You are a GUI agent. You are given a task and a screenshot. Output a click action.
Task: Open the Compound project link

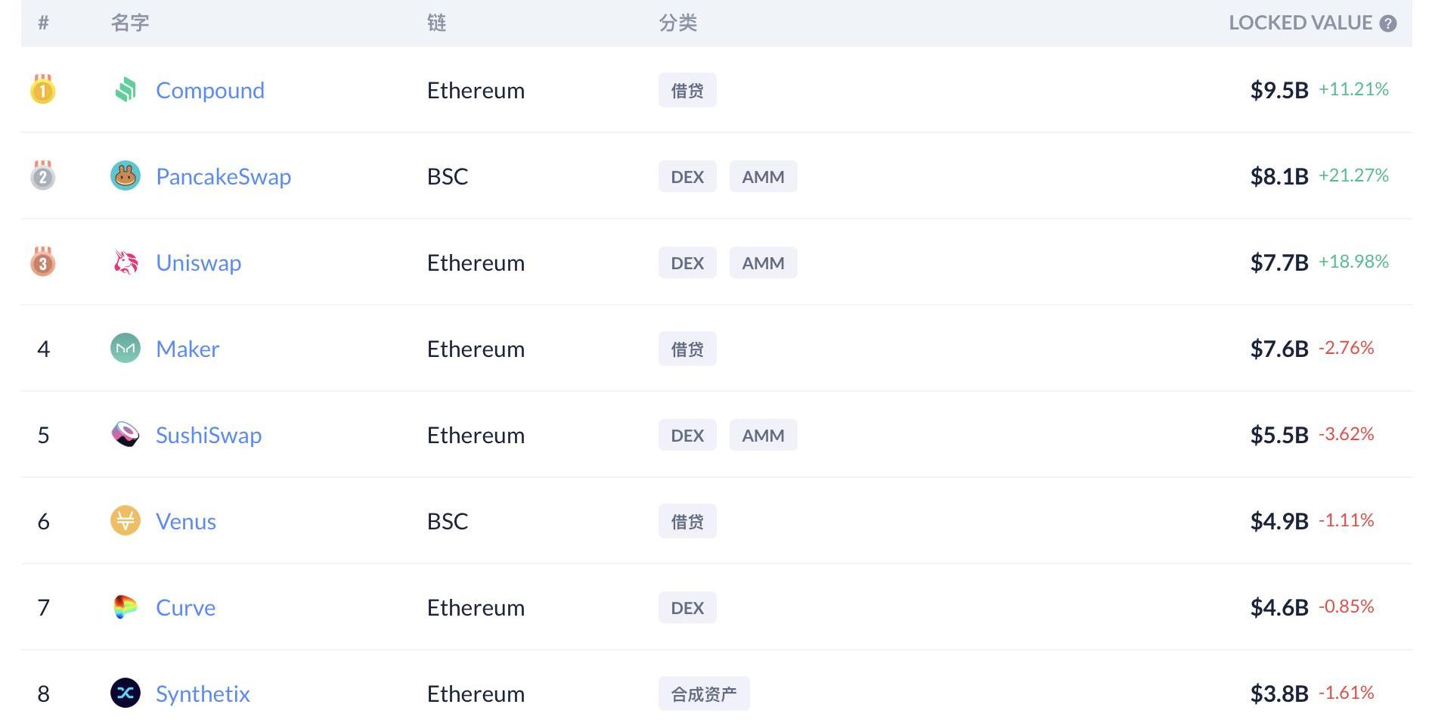pos(210,91)
